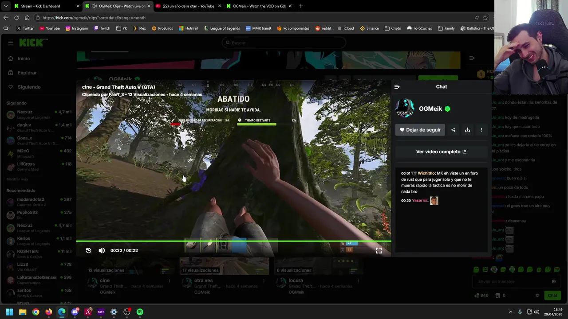
Task: Enter fullscreen on the clip player
Action: [x=379, y=250]
